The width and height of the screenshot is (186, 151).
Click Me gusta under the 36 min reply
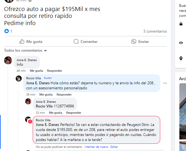pyautogui.click(x=46, y=95)
